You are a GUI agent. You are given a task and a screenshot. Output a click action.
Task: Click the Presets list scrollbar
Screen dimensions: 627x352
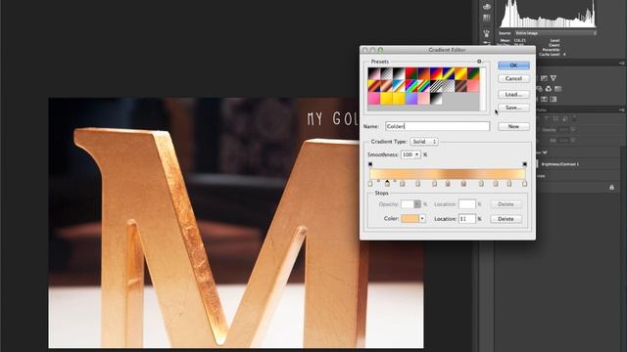click(x=483, y=89)
